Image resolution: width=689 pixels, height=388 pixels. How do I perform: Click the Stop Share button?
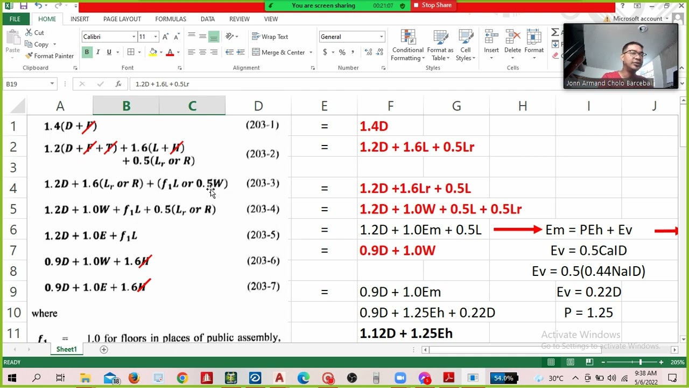coord(432,5)
